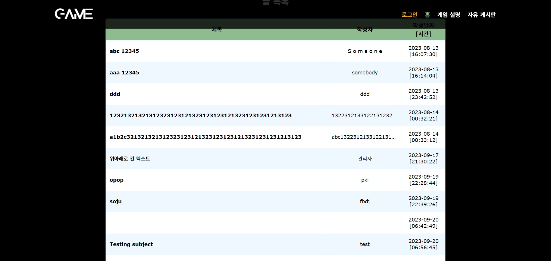551x261 pixels.
Task: Open the post titled ddd
Action: point(115,94)
